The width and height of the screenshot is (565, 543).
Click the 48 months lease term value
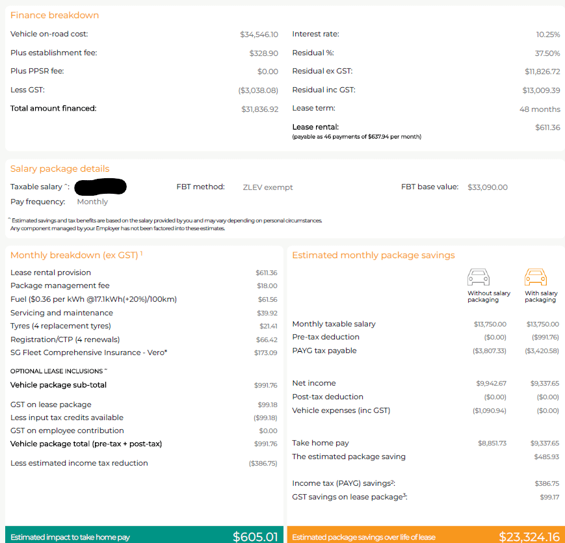click(x=539, y=109)
